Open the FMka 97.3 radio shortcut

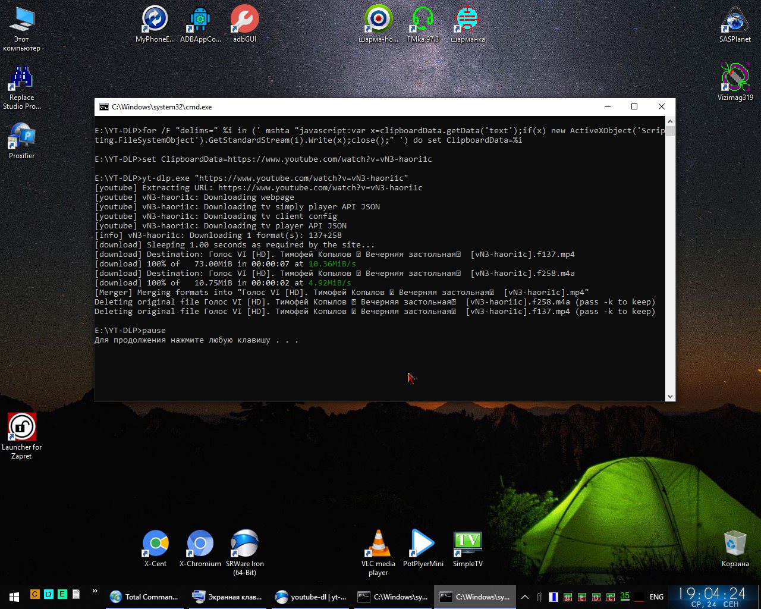423,20
